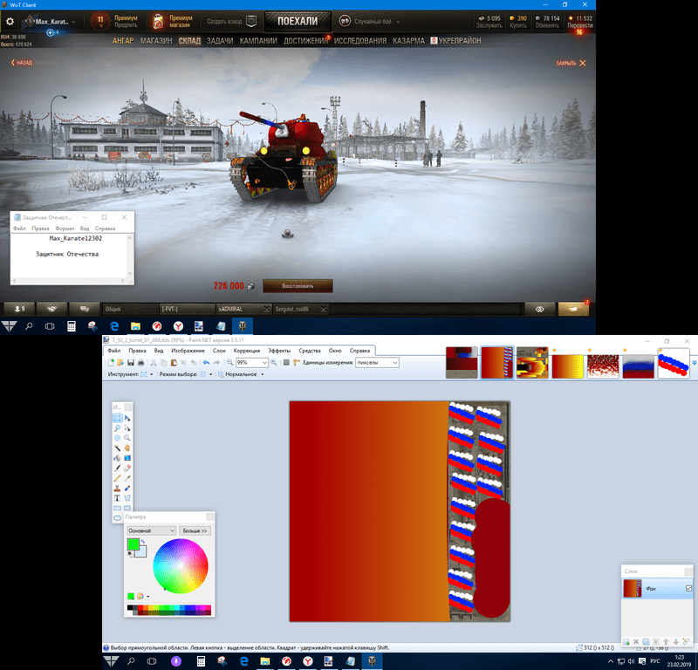Viewport: 698px width, 670px height.
Task: Select the Russian flag dots image thumbnail
Action: click(674, 363)
